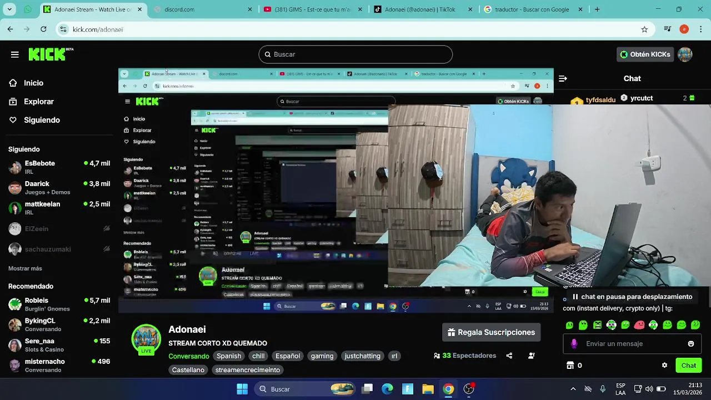The height and width of the screenshot is (400, 711).
Task: Select the streamencrecimeinto tag
Action: (x=248, y=370)
